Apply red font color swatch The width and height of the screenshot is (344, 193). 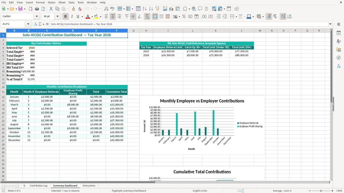tap(88, 17)
